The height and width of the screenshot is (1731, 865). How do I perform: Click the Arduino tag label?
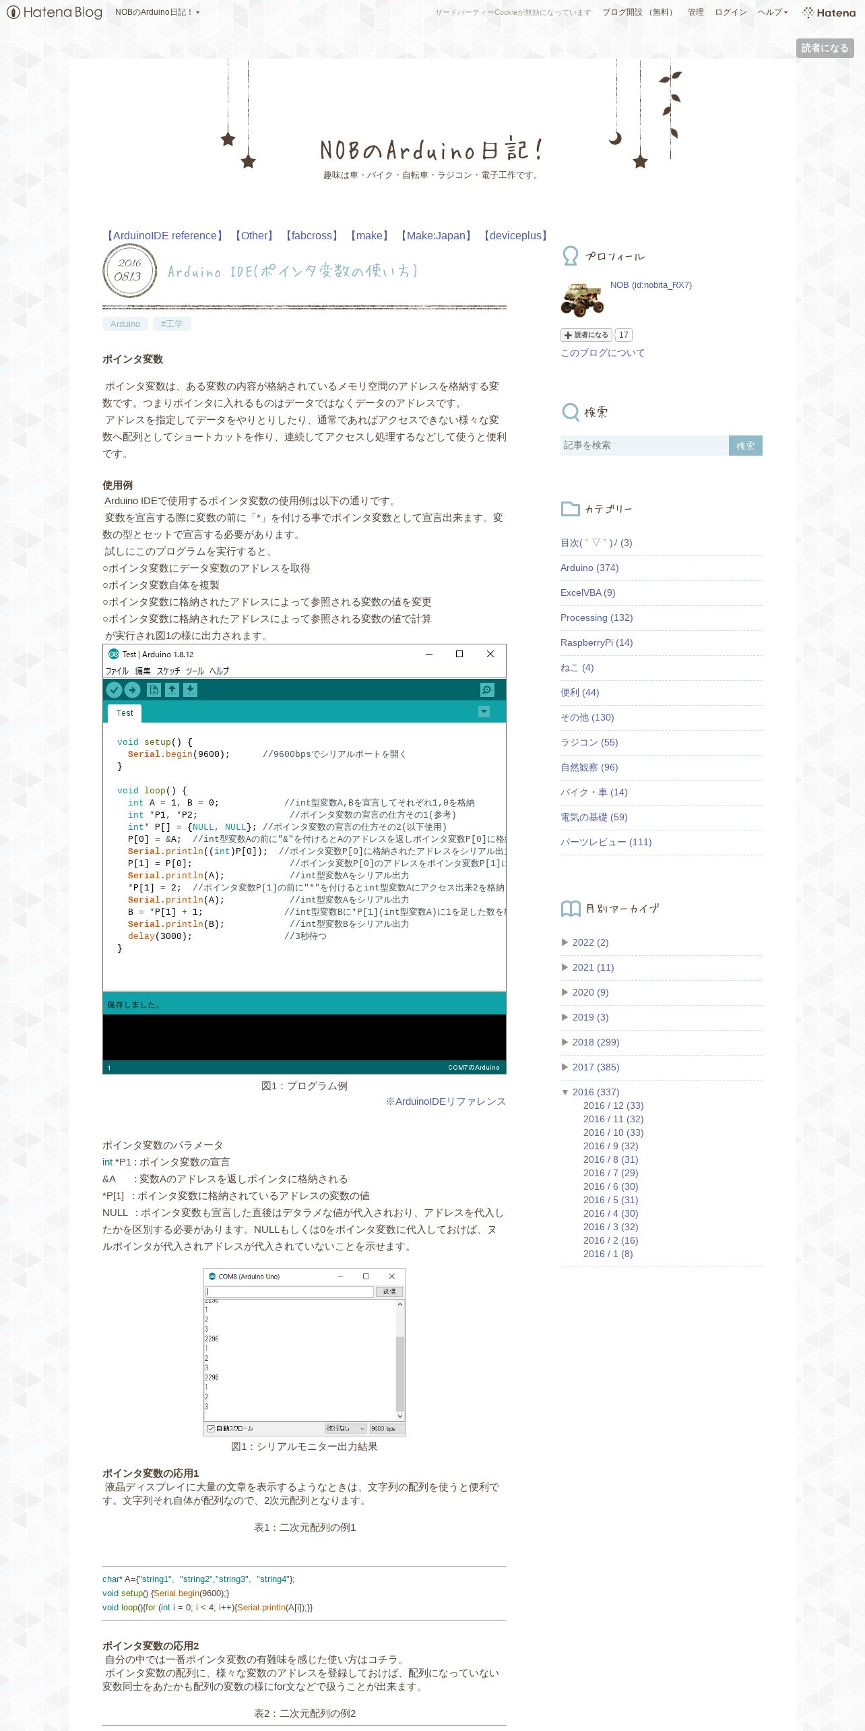click(125, 324)
